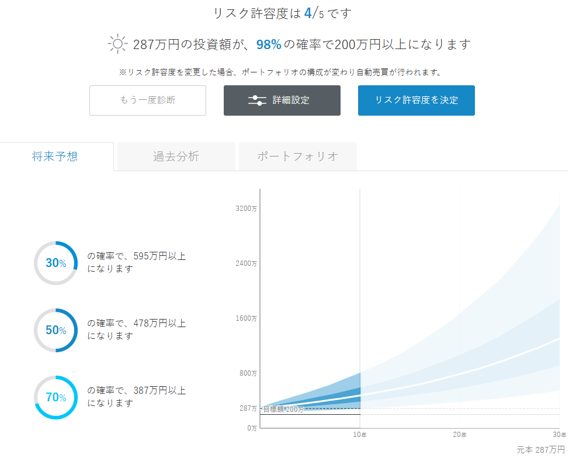The height and width of the screenshot is (465, 576).
Task: Click the 目標額 200万 target line label
Action: click(x=283, y=409)
